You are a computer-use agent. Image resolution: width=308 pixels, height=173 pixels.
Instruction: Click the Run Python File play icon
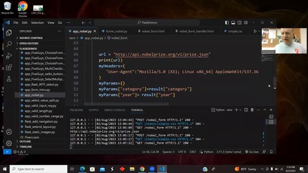pos(255,31)
